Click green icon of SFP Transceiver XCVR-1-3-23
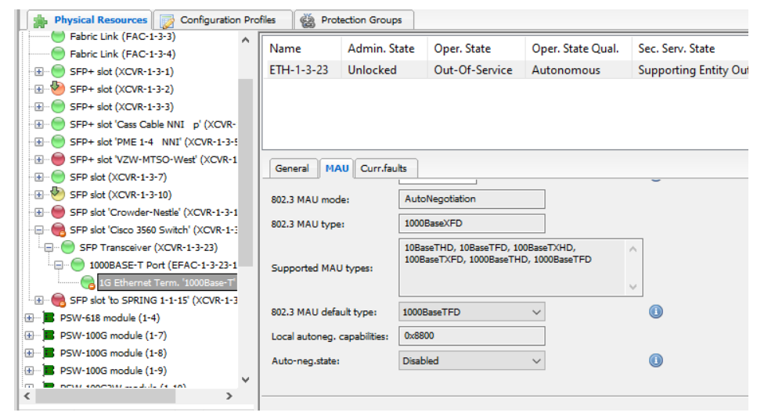 pyautogui.click(x=68, y=247)
